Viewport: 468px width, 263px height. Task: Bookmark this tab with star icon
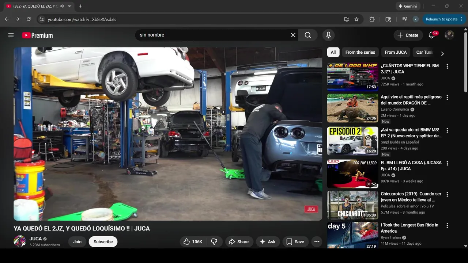coord(356,19)
